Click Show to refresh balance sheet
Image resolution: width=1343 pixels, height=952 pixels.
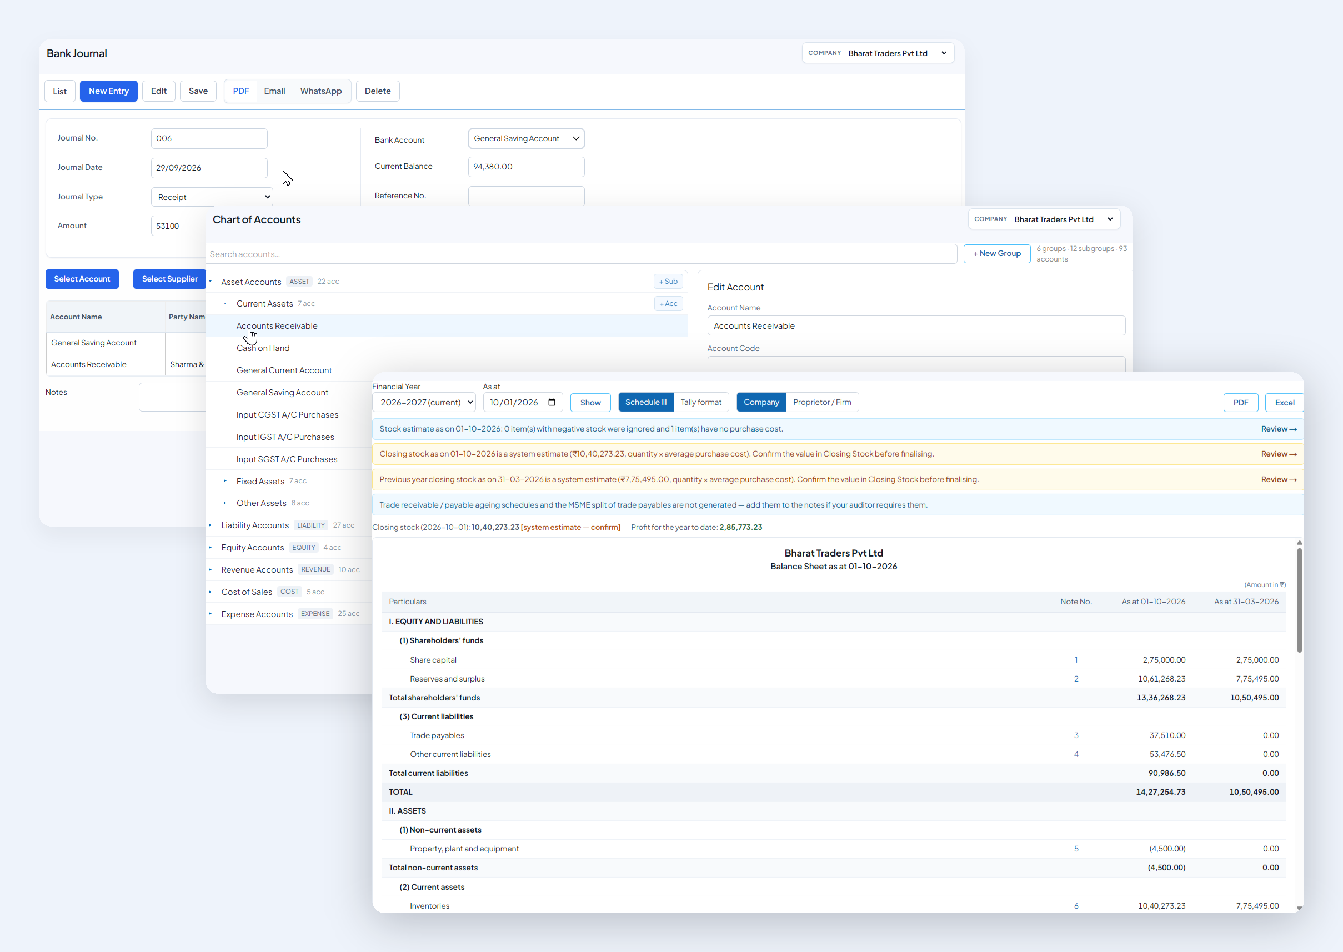pyautogui.click(x=590, y=403)
